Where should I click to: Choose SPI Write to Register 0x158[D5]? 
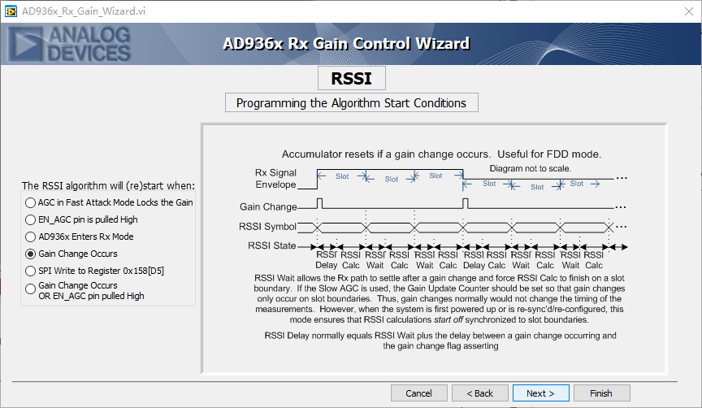click(x=95, y=271)
